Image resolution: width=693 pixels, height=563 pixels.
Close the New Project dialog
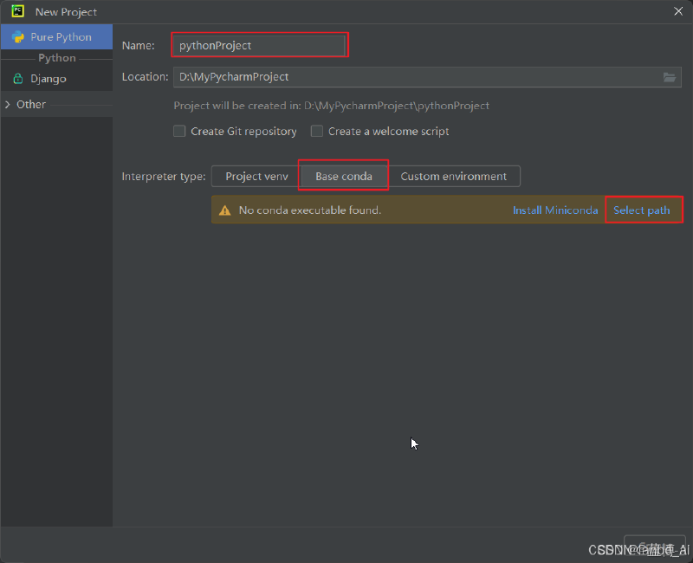(678, 11)
